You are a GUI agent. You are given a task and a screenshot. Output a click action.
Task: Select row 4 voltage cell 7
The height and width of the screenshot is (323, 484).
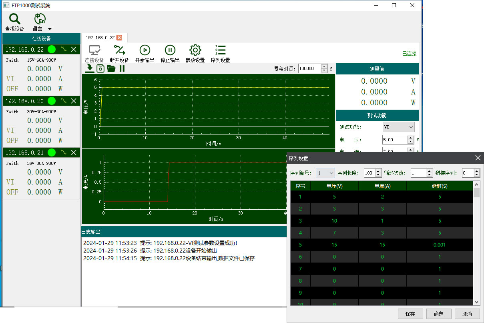pyautogui.click(x=334, y=233)
